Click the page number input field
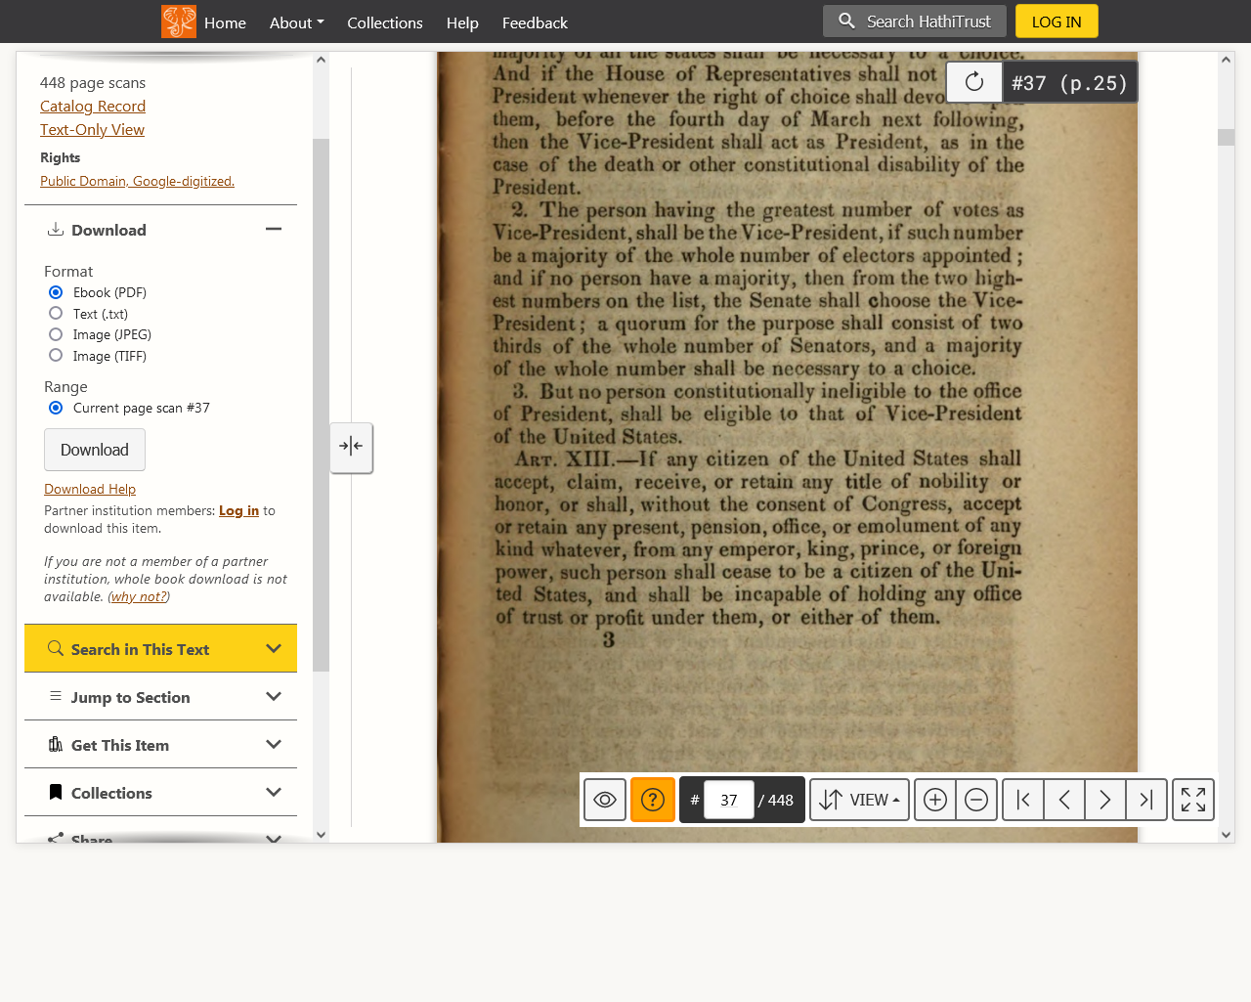Screen dimensions: 1251x1002 click(x=728, y=800)
